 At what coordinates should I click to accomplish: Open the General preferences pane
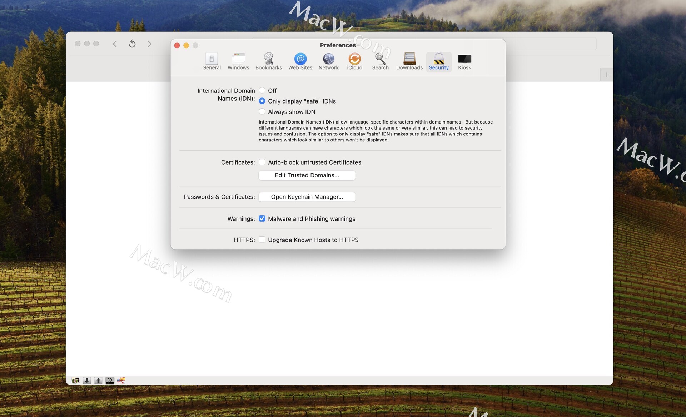tap(211, 61)
